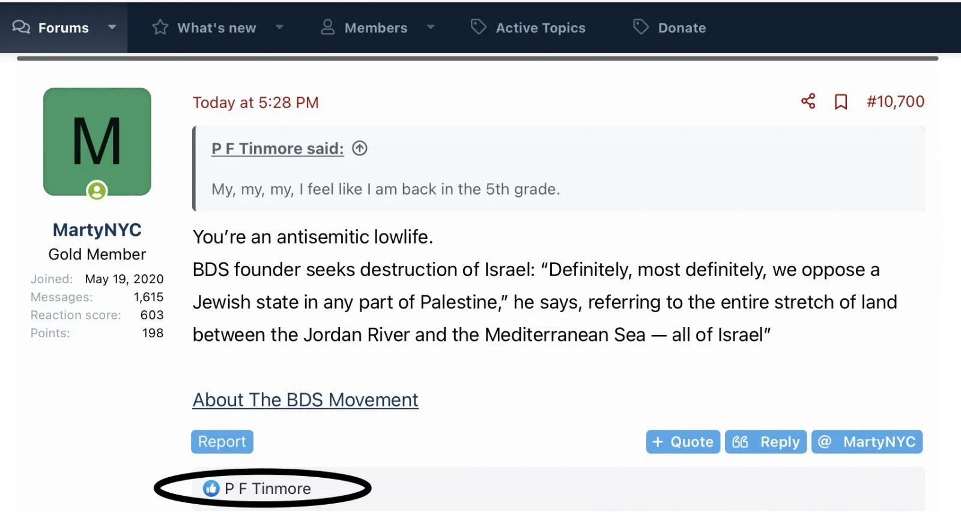Open post number #10,700 permalink
The height and width of the screenshot is (512, 961).
coord(895,101)
